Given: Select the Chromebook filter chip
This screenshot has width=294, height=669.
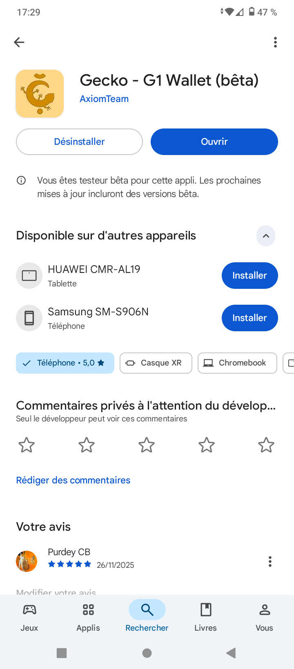Looking at the screenshot, I should [237, 363].
